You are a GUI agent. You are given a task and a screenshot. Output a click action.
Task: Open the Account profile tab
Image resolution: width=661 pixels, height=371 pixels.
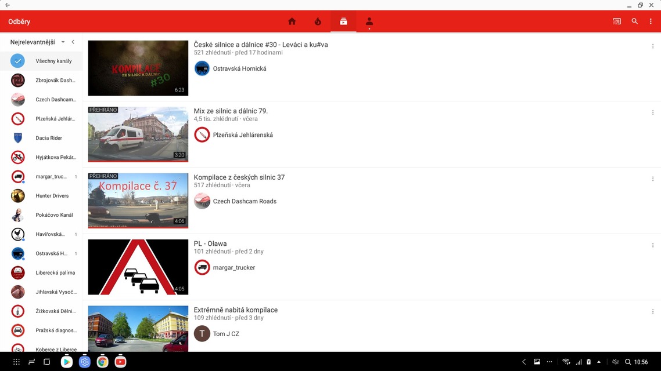click(369, 21)
